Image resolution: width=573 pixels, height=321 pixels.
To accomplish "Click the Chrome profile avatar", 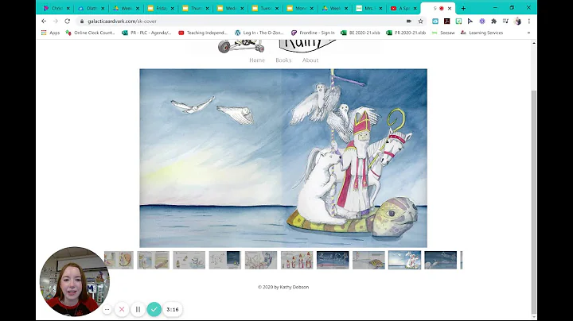I will coord(517,21).
